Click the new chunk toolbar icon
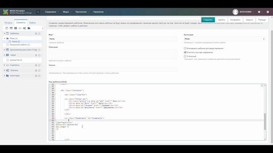 point(15,28)
